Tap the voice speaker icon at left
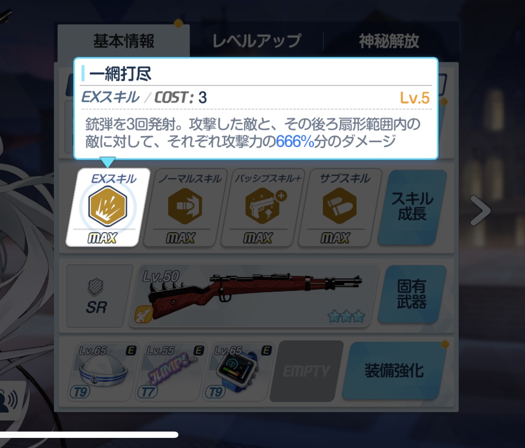The width and height of the screenshot is (525, 448). [x=8, y=400]
